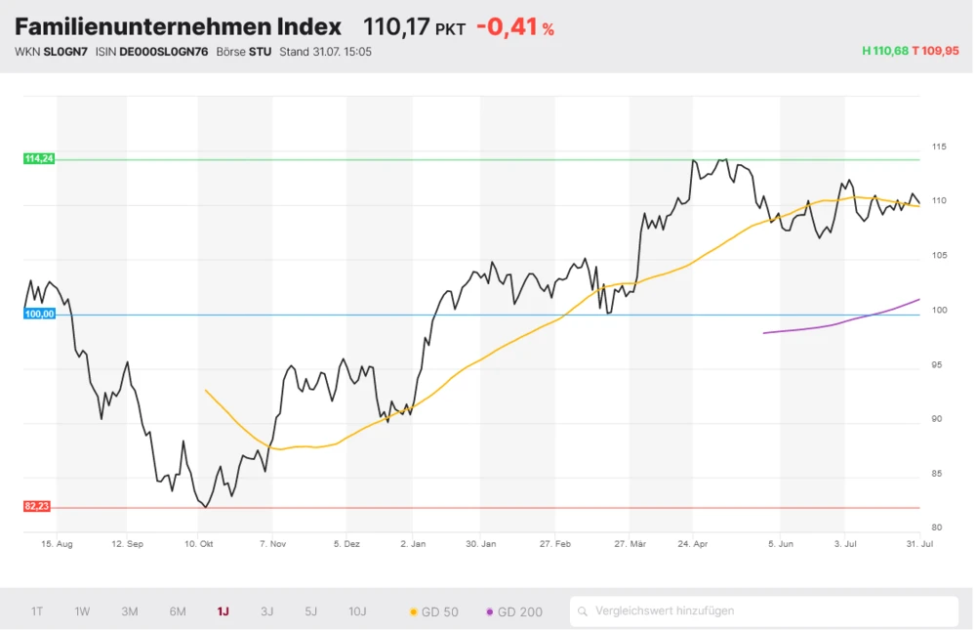Click the purple GD 200 dot
This screenshot has width=976, height=632.
click(490, 612)
